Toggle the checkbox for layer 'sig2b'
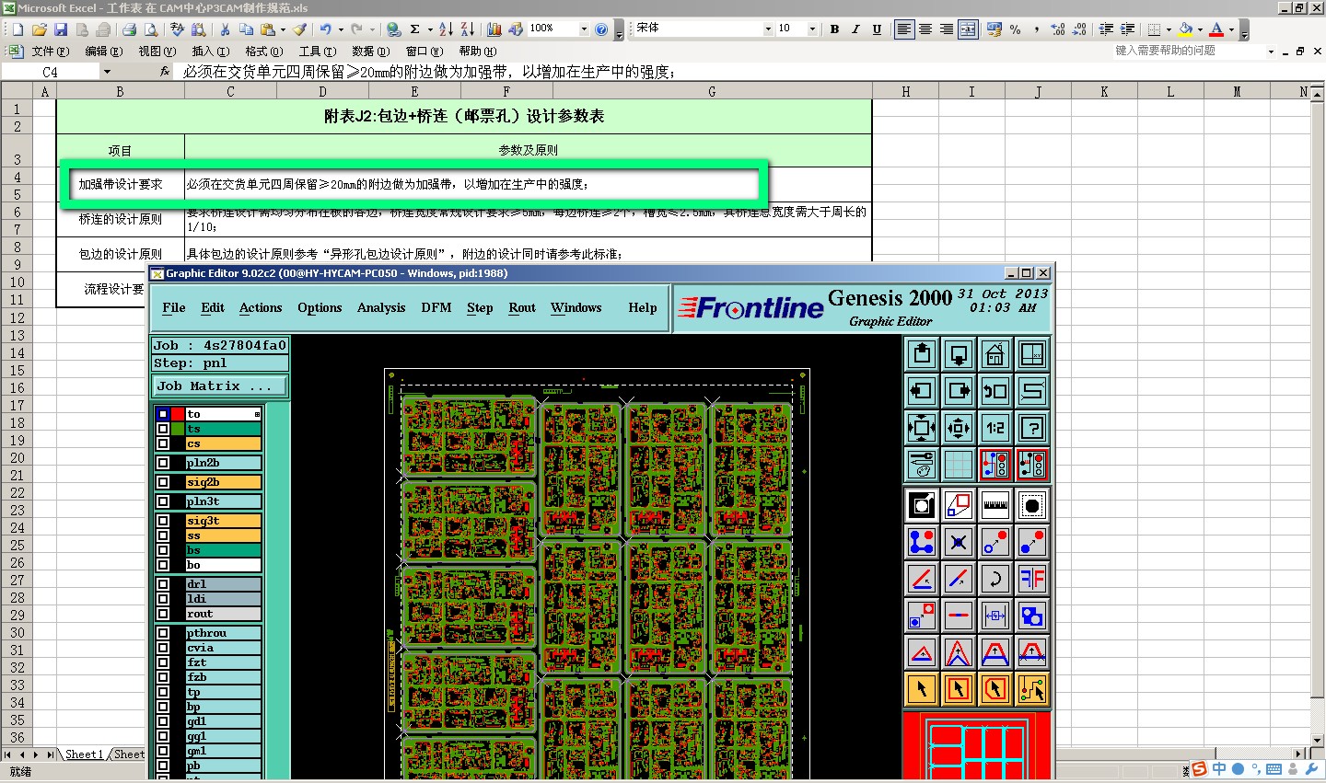Screen dimensions: 1326x783 163,482
